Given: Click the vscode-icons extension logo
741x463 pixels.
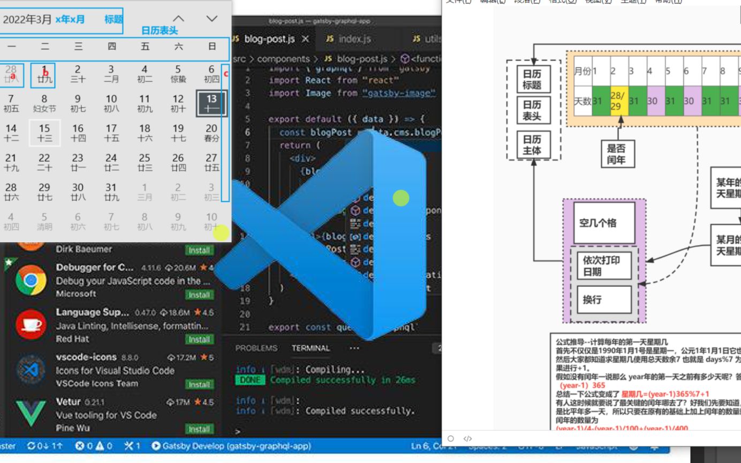Looking at the screenshot, I should [x=31, y=370].
